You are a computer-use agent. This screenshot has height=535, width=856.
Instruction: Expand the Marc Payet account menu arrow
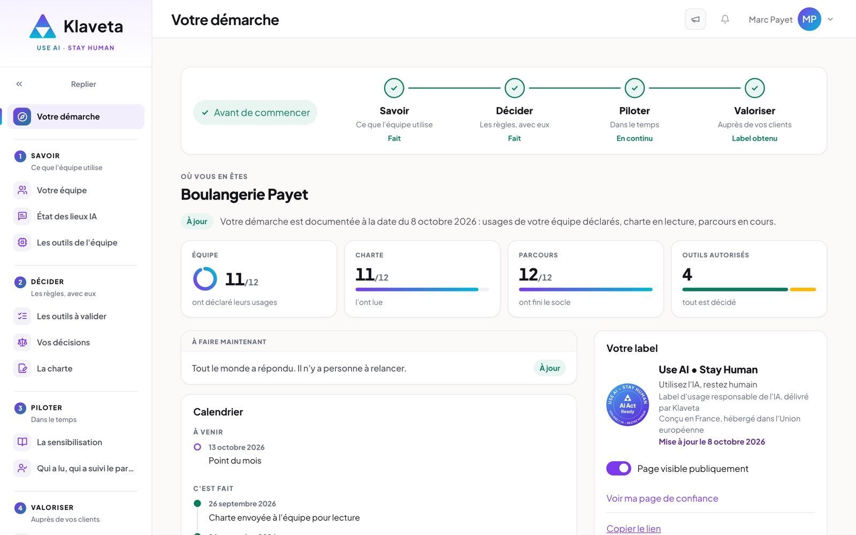click(830, 19)
